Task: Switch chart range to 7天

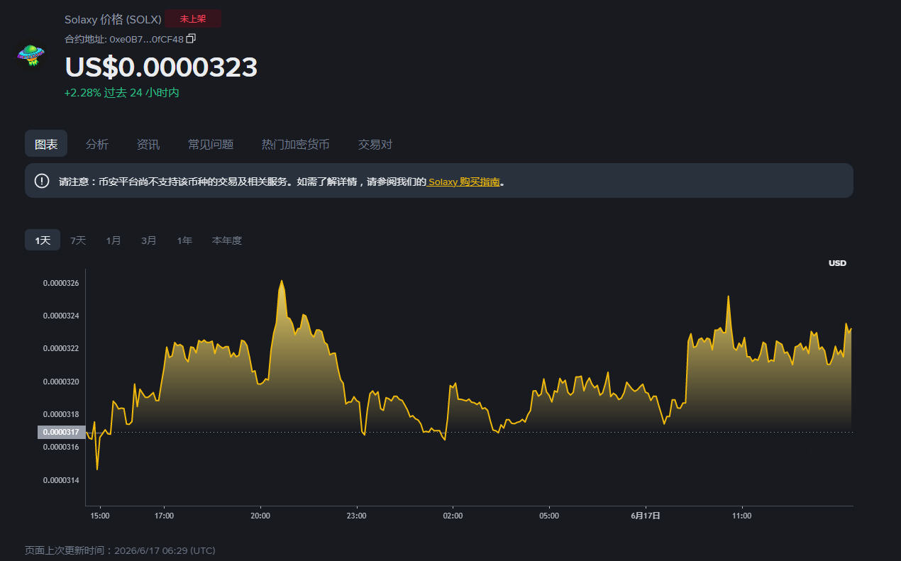Action: (x=78, y=240)
